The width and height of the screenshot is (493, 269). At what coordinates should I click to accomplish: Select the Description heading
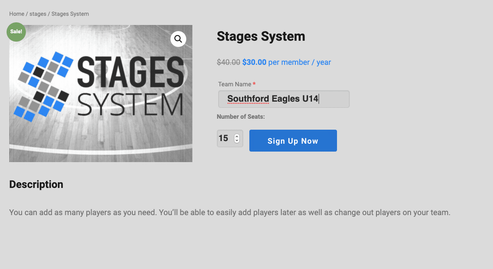[x=36, y=184]
